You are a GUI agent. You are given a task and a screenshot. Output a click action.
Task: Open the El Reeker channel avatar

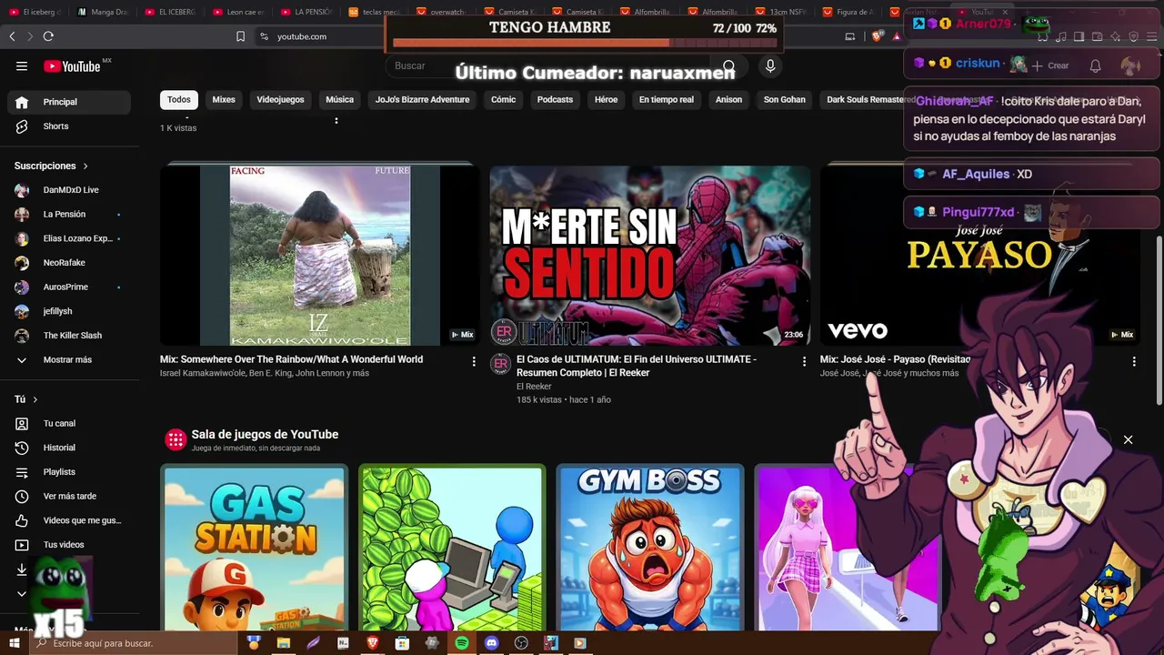[x=500, y=364]
